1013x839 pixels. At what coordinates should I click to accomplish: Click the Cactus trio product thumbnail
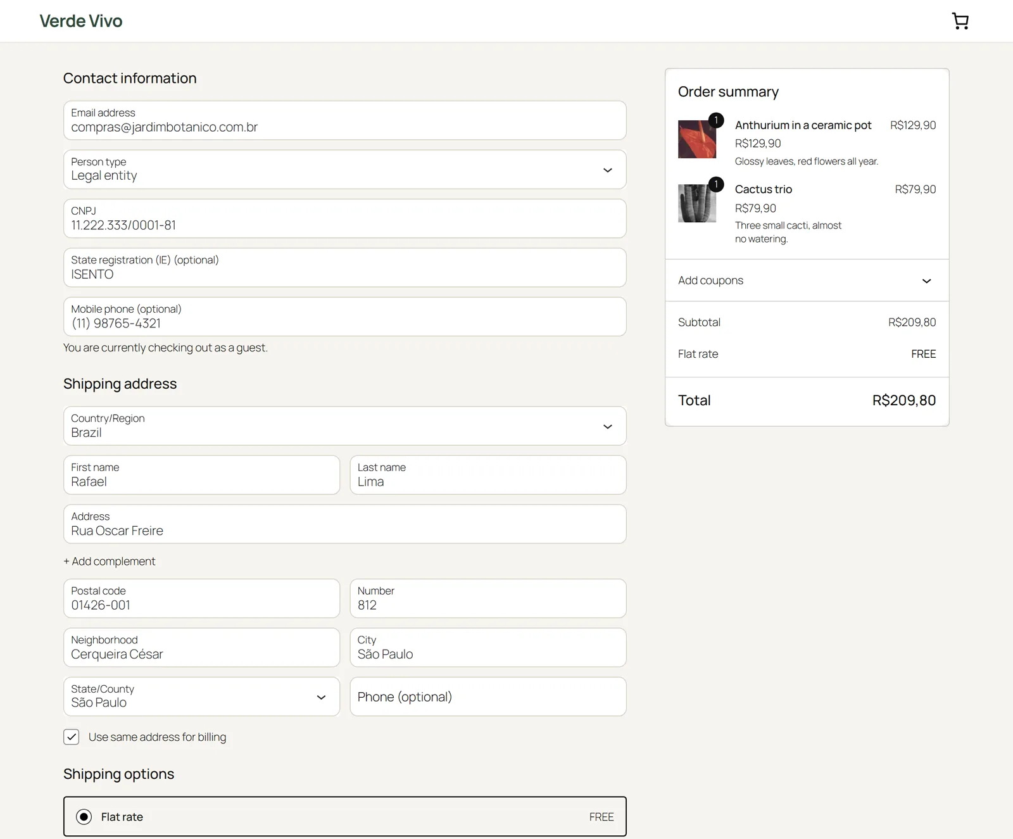(697, 203)
